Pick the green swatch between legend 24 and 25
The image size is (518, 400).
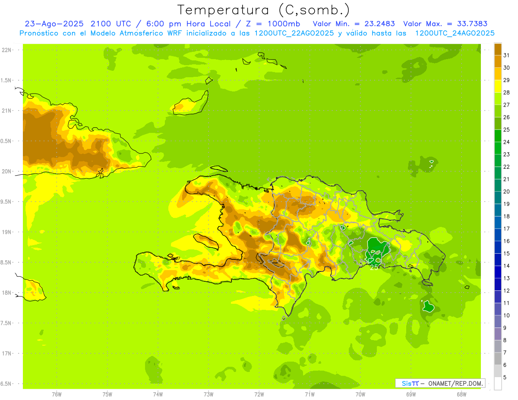498,135
